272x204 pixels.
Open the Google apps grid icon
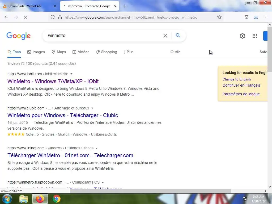click(x=255, y=36)
